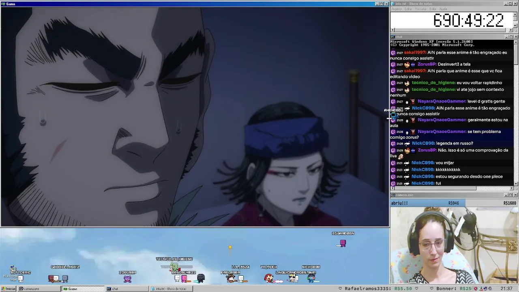Click the 21:37 system tray clock
Image resolution: width=519 pixels, height=292 pixels.
click(506, 289)
